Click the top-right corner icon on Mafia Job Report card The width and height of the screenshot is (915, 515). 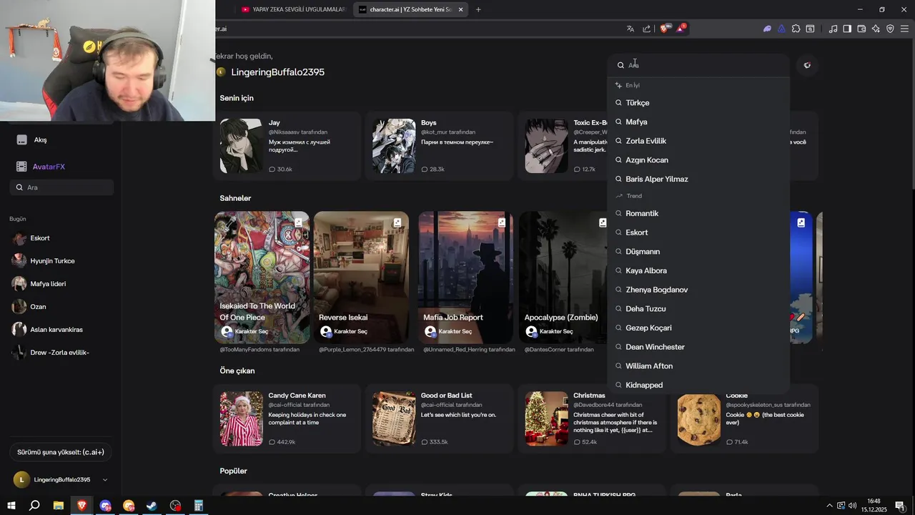coord(502,222)
